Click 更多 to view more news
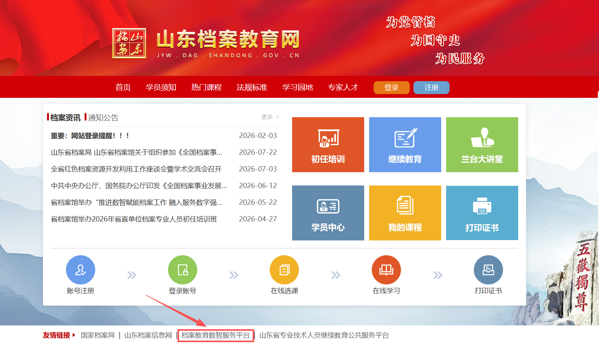The image size is (599, 344). point(270,117)
